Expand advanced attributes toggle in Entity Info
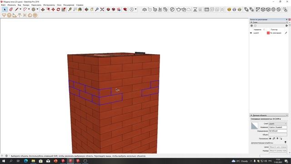 click(x=286, y=142)
